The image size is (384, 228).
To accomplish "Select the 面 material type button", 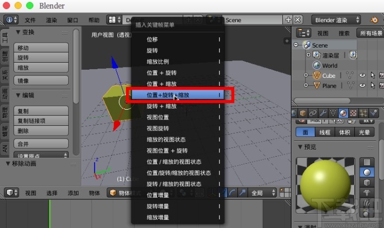I will [306, 132].
